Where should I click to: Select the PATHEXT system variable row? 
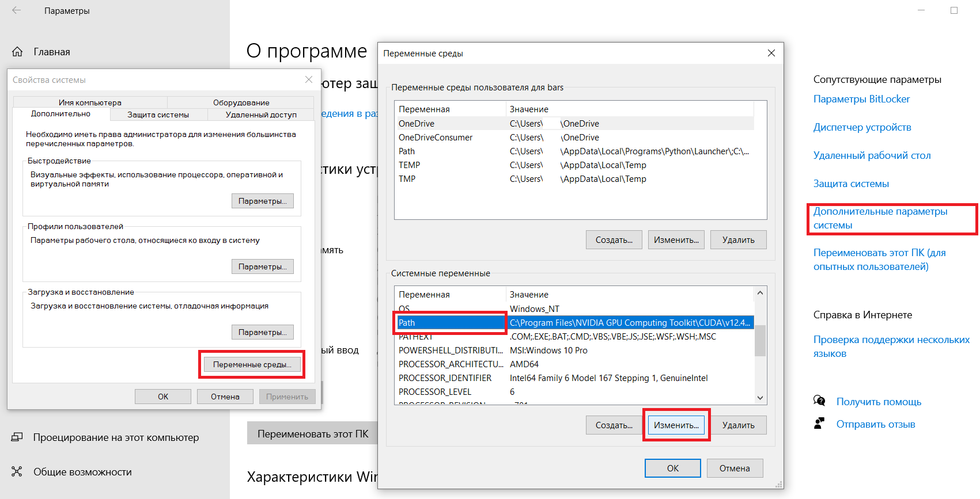tap(415, 337)
